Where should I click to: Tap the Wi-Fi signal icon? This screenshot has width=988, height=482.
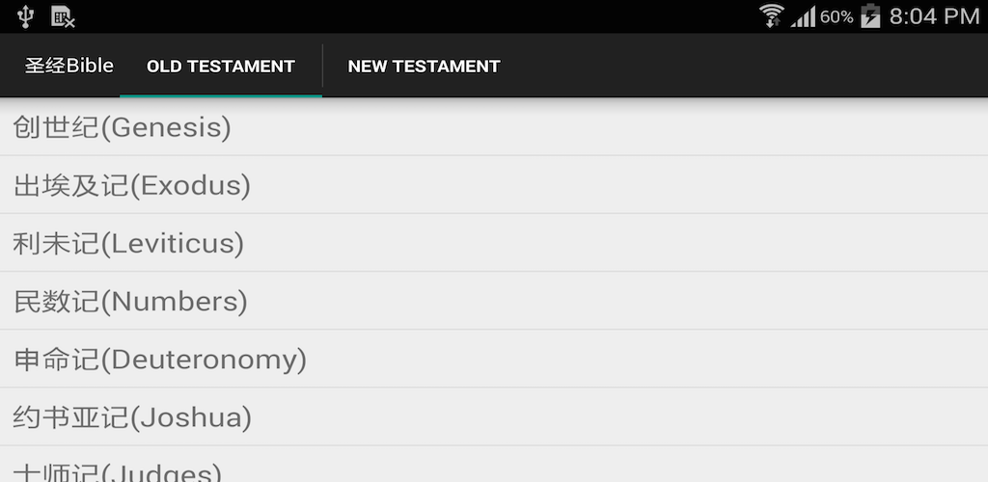(x=772, y=15)
